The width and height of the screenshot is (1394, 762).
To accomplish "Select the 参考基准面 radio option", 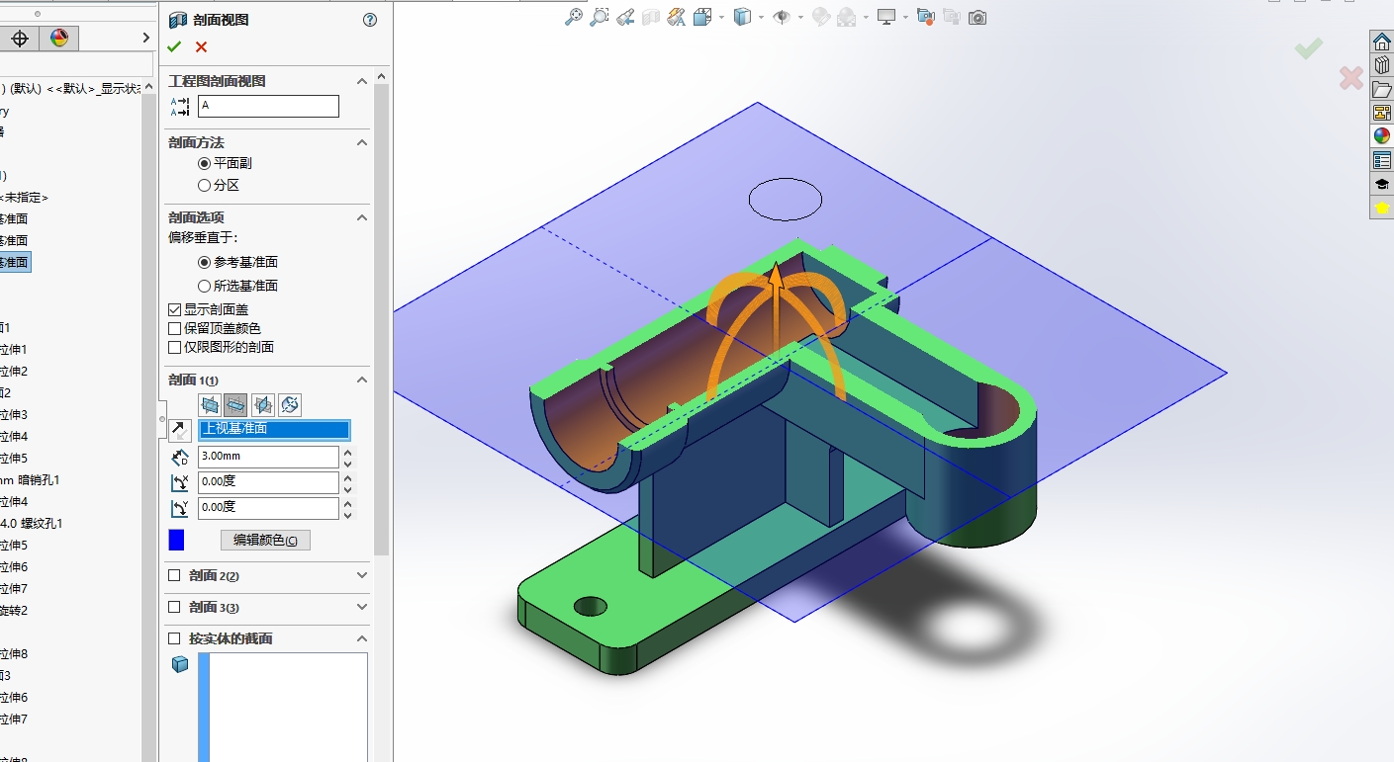I will point(204,262).
